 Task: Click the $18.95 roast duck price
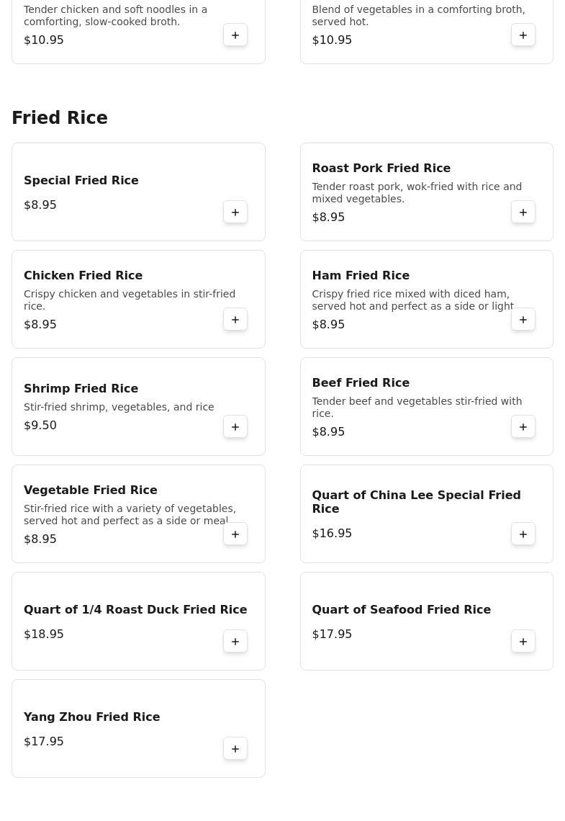click(x=44, y=634)
